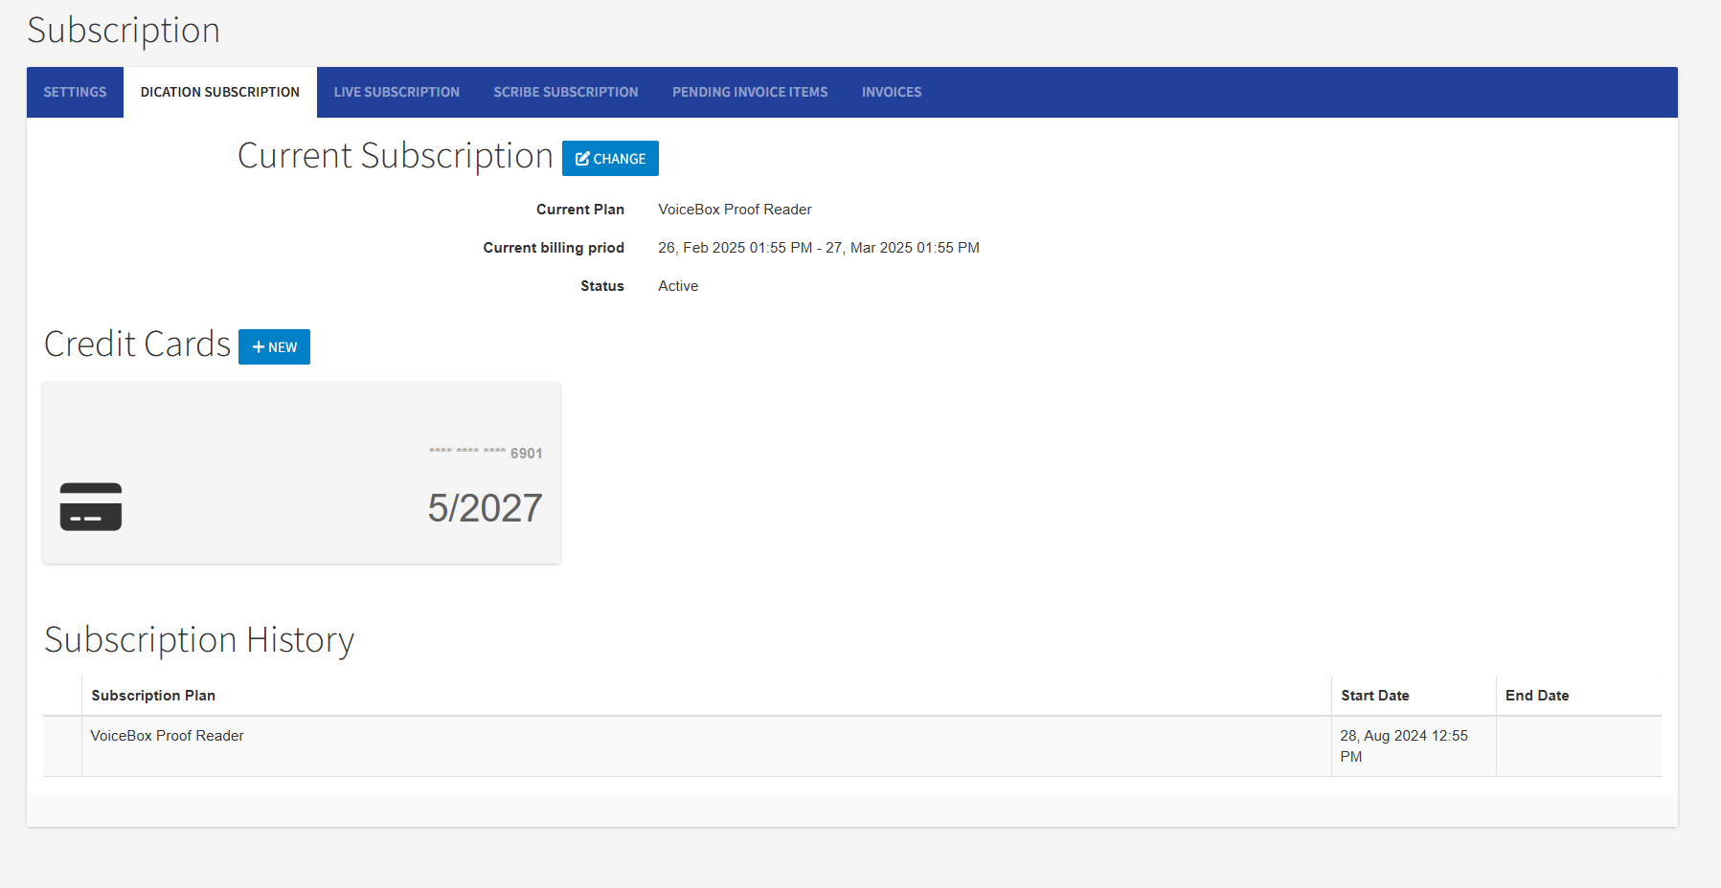Open the Scribe Subscription tab
The image size is (1721, 888).
pyautogui.click(x=566, y=92)
